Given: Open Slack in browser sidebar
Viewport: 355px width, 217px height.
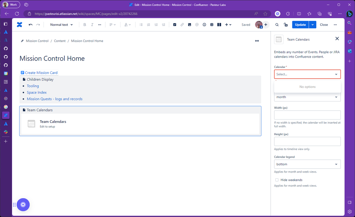Looking at the screenshot, I should pyautogui.click(x=6, y=132).
